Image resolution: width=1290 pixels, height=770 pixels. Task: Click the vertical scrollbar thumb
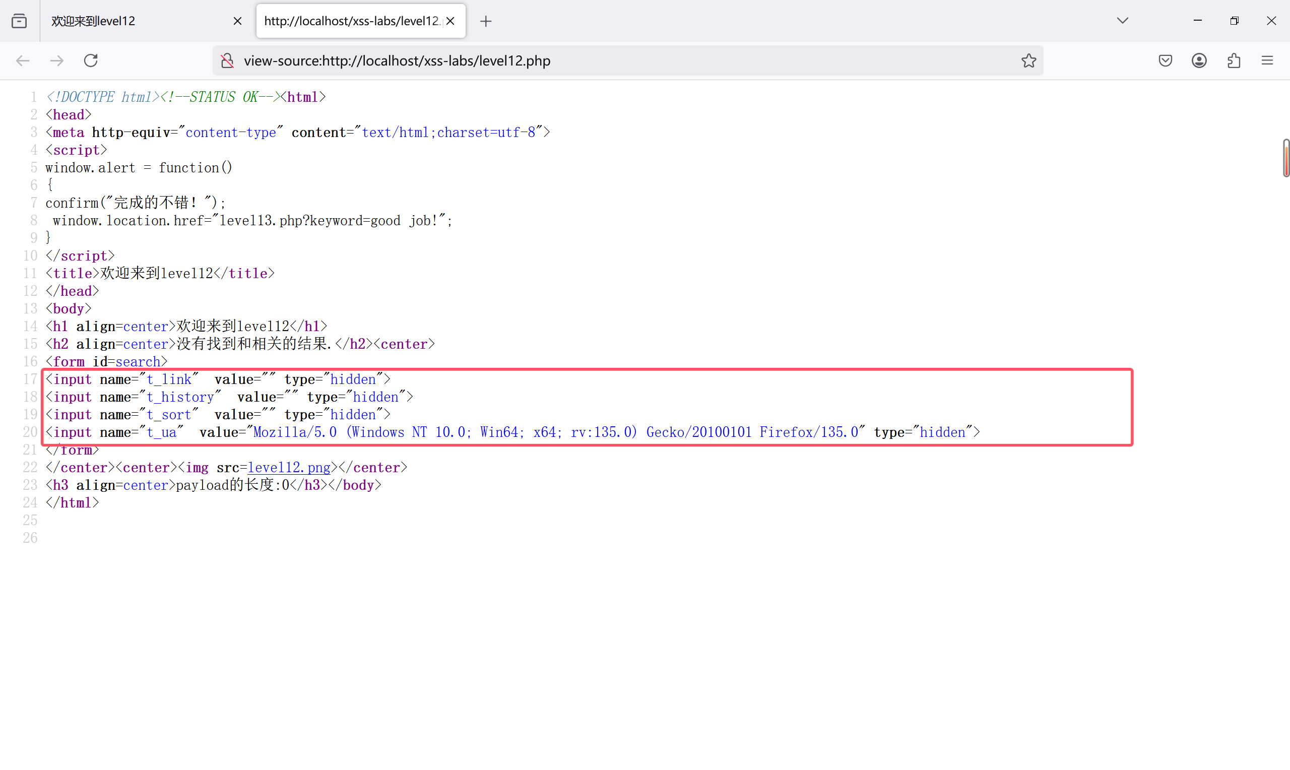coord(1286,158)
